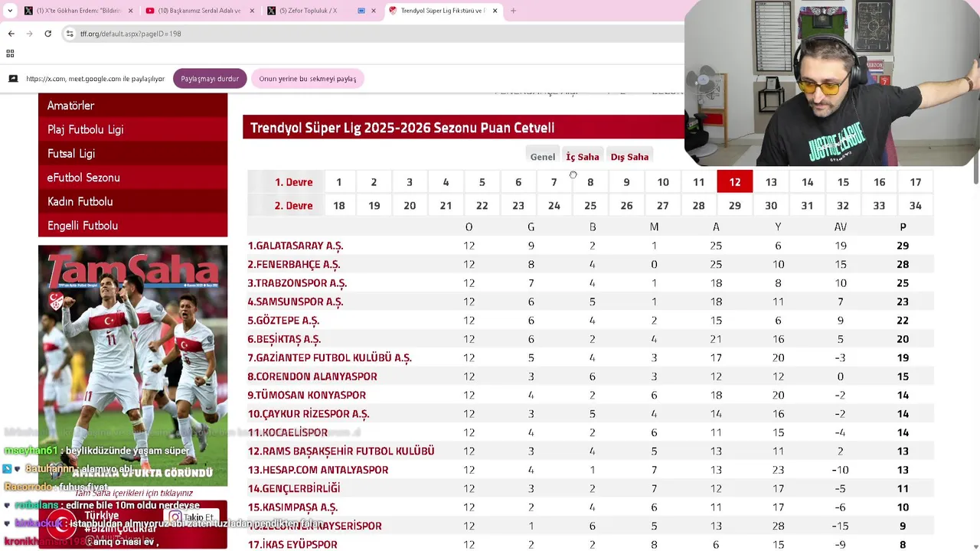Open 12.RAMS BAŞAKŞEHİR FUTBOL KULÜBÜ link
Viewport: 980px width, 551px height.
[341, 452]
